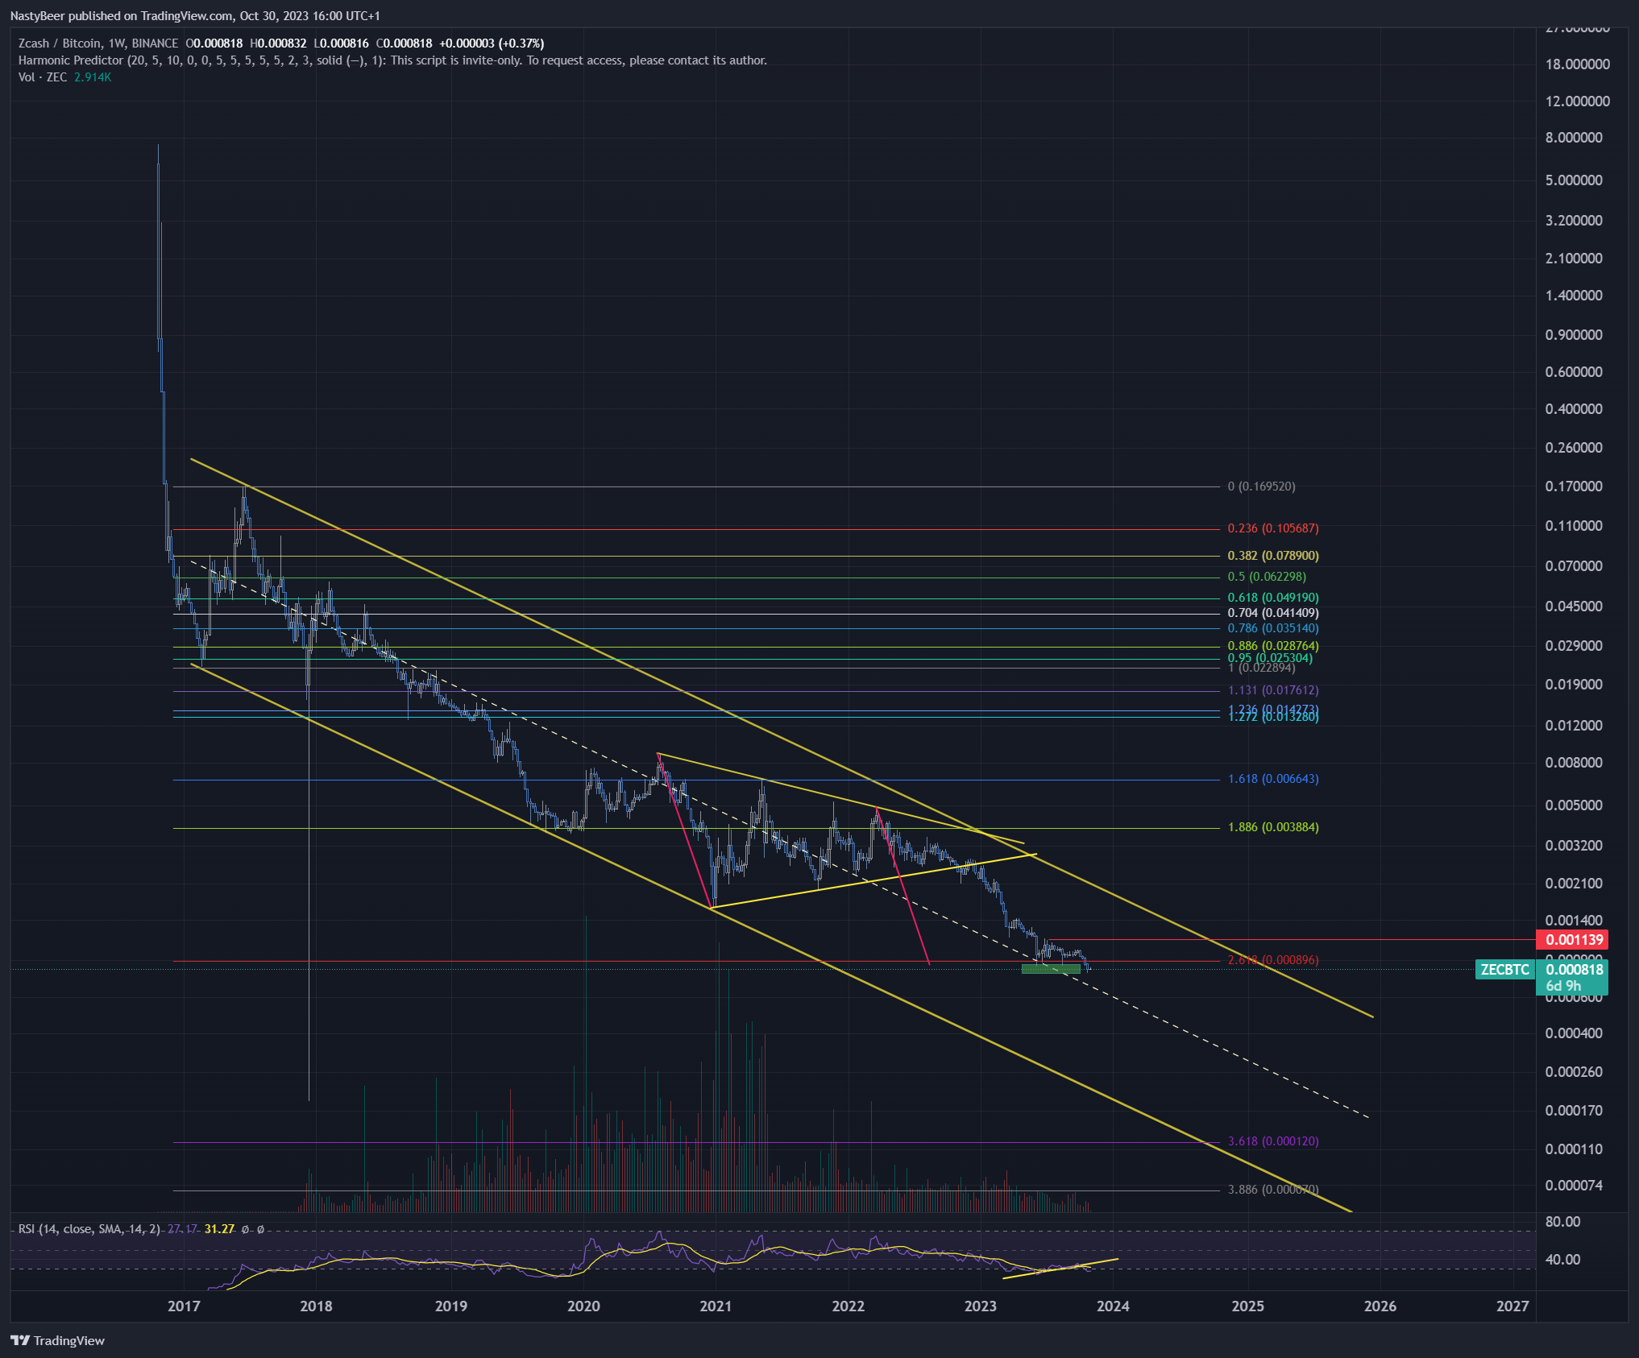Click the 2022 time axis label
Screen dimensions: 1639x1358
[849, 1306]
